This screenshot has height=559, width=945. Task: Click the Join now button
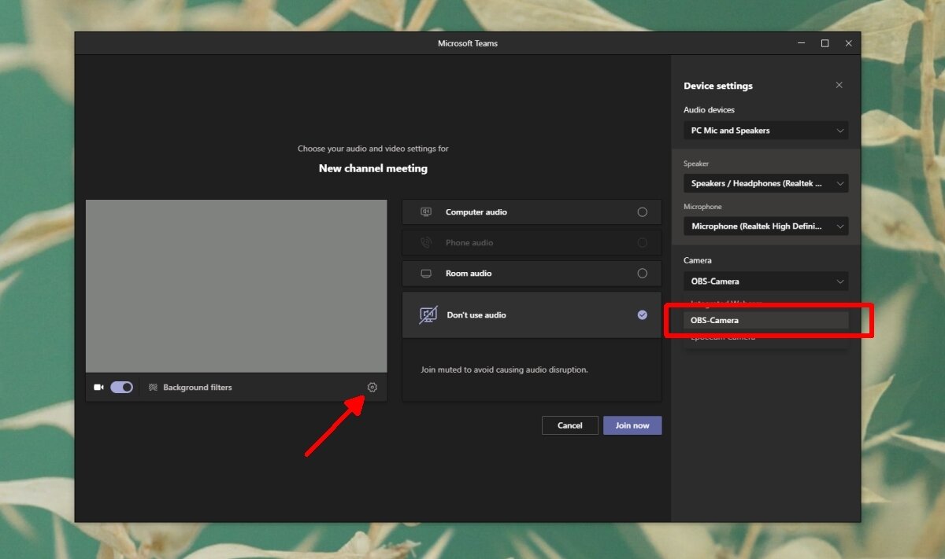[632, 425]
